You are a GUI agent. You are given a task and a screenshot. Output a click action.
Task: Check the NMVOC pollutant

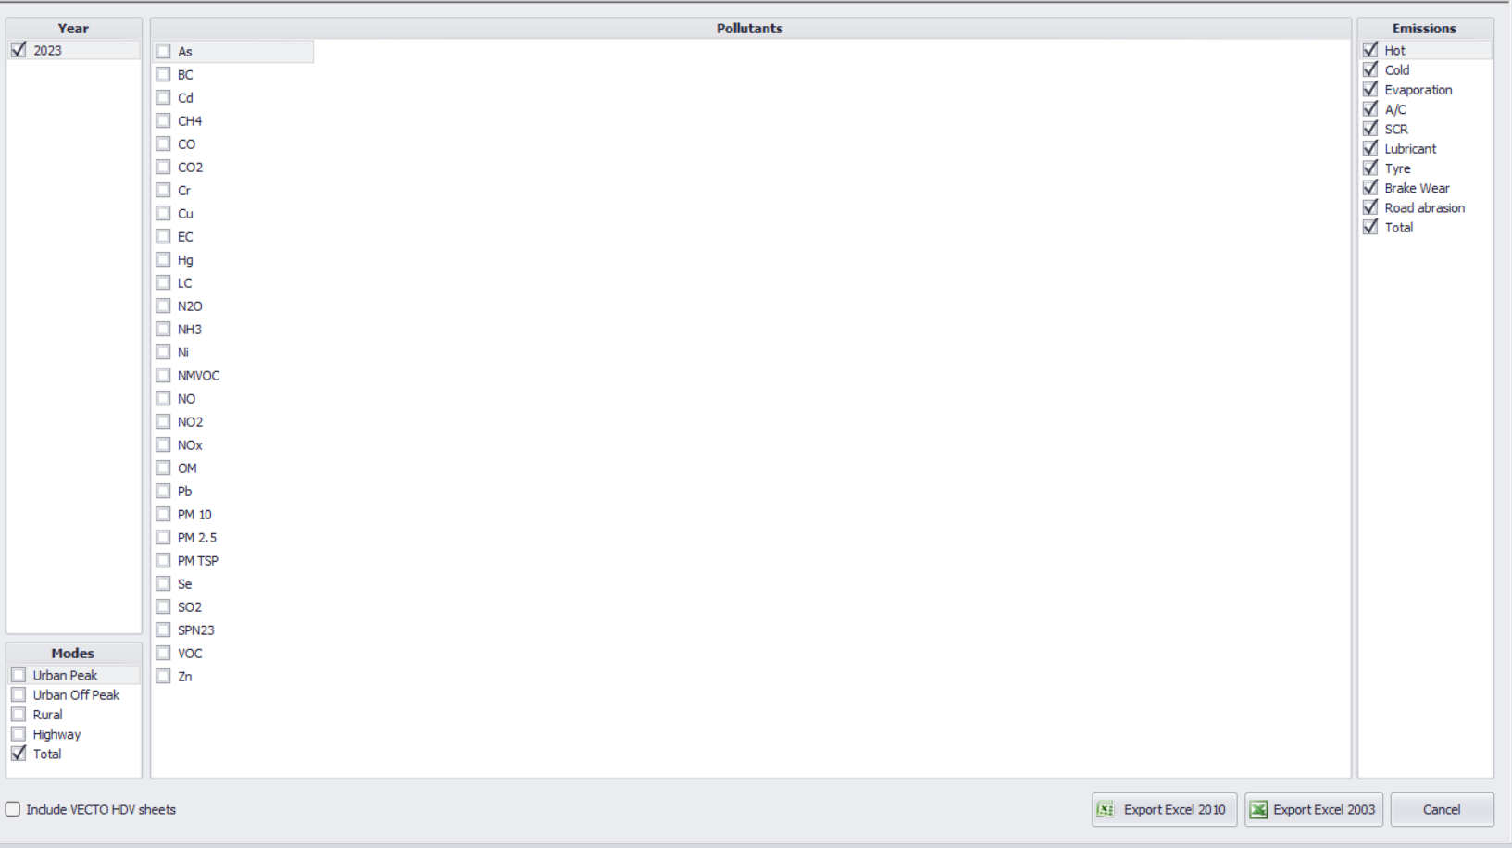click(x=163, y=375)
